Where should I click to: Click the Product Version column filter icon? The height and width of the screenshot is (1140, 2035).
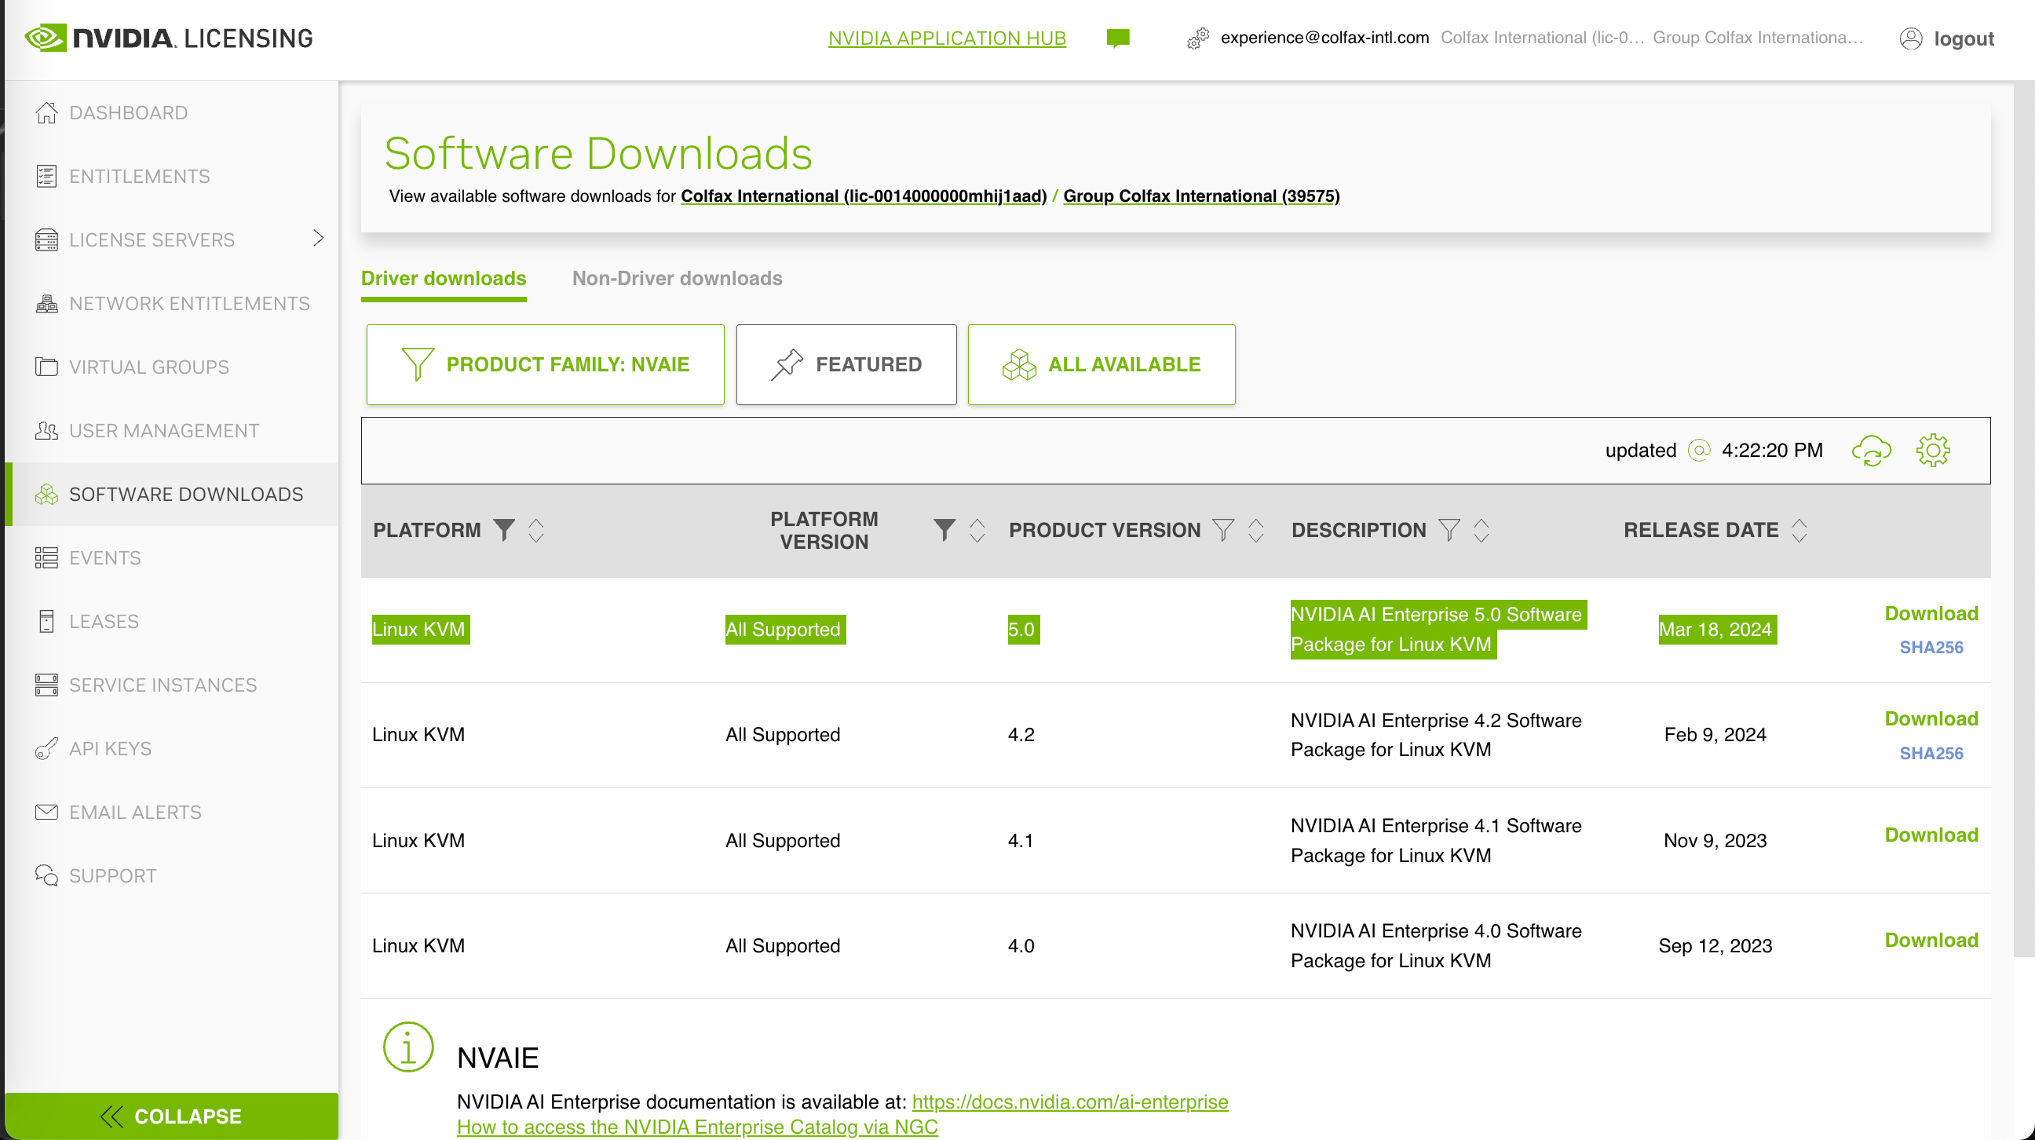[x=1223, y=529]
